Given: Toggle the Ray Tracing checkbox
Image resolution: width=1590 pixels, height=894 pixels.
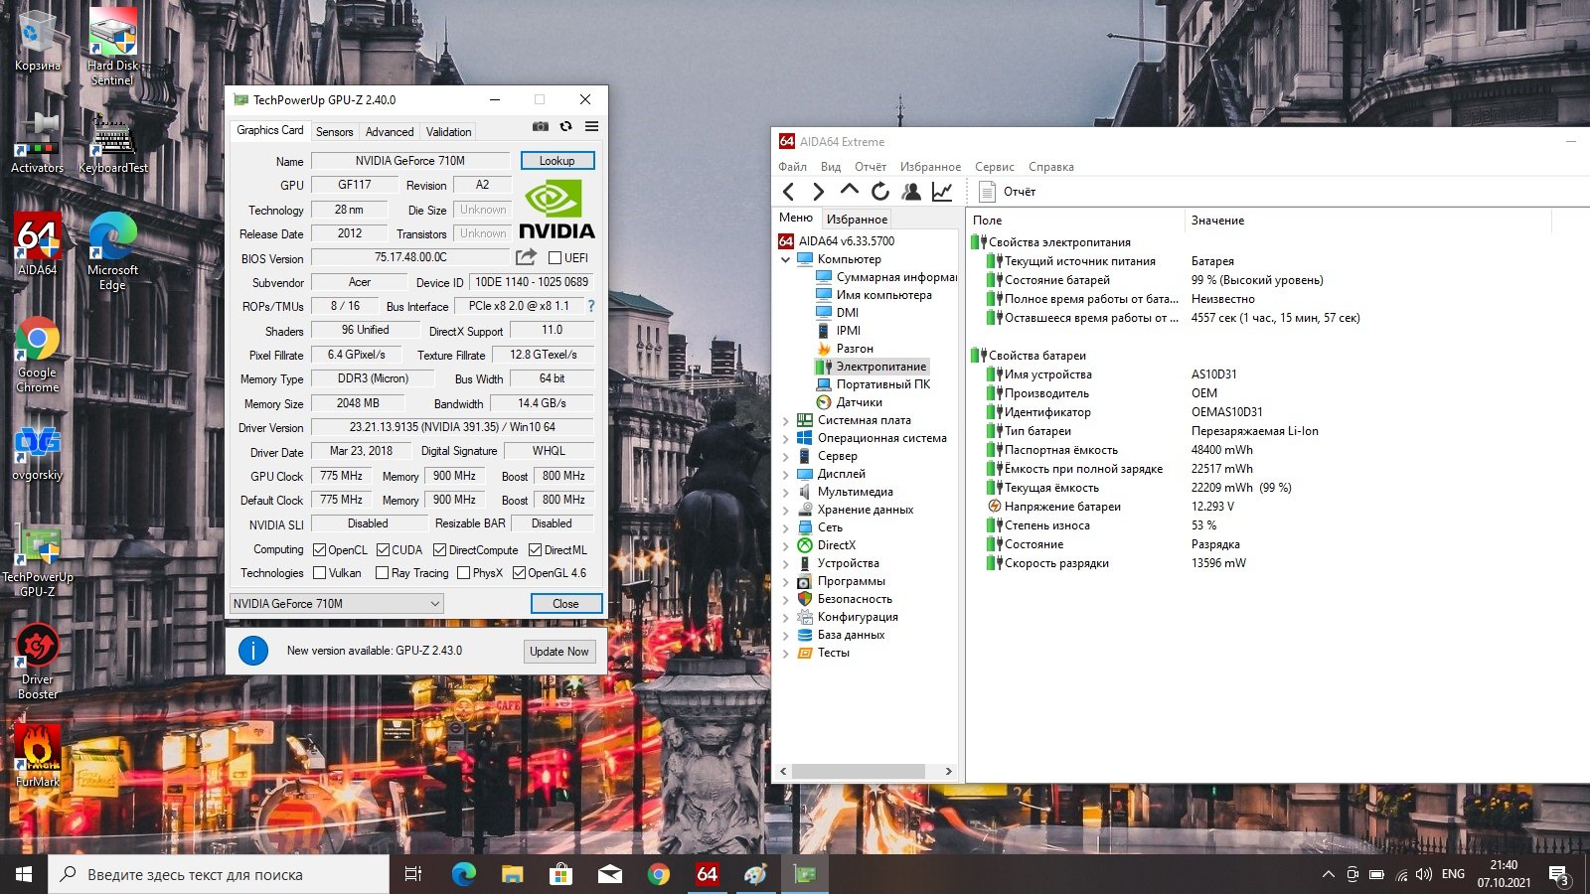Looking at the screenshot, I should click(382, 573).
